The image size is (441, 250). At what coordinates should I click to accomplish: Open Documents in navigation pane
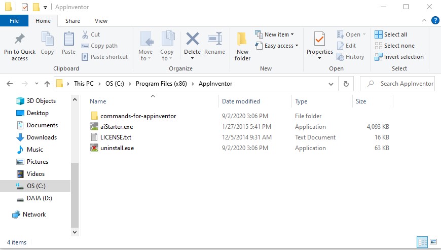(42, 125)
